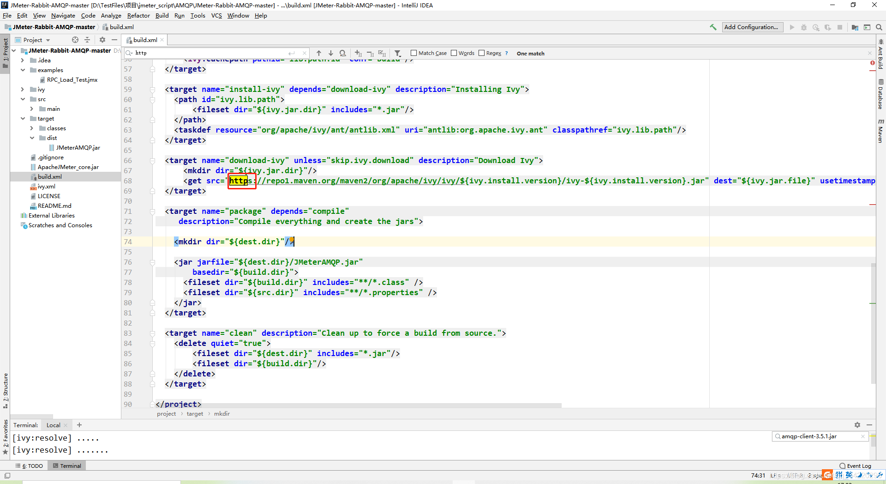Click the Stop square icon in toolbar
This screenshot has width=886, height=484.
840,27
